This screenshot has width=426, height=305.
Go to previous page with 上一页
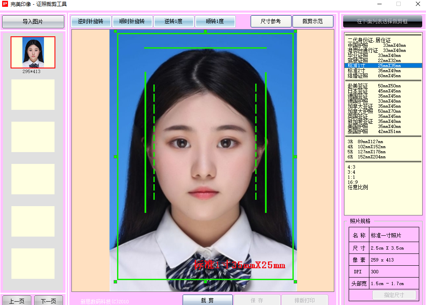point(17,301)
